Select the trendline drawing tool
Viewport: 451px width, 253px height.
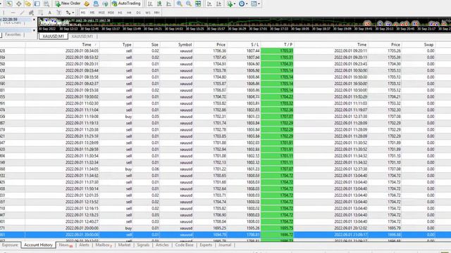22,13
